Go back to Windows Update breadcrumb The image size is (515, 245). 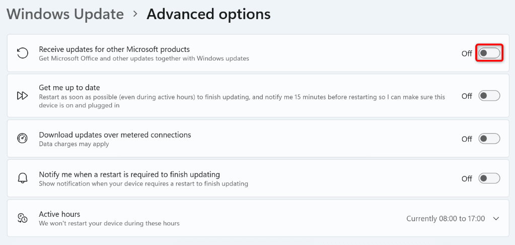65,14
